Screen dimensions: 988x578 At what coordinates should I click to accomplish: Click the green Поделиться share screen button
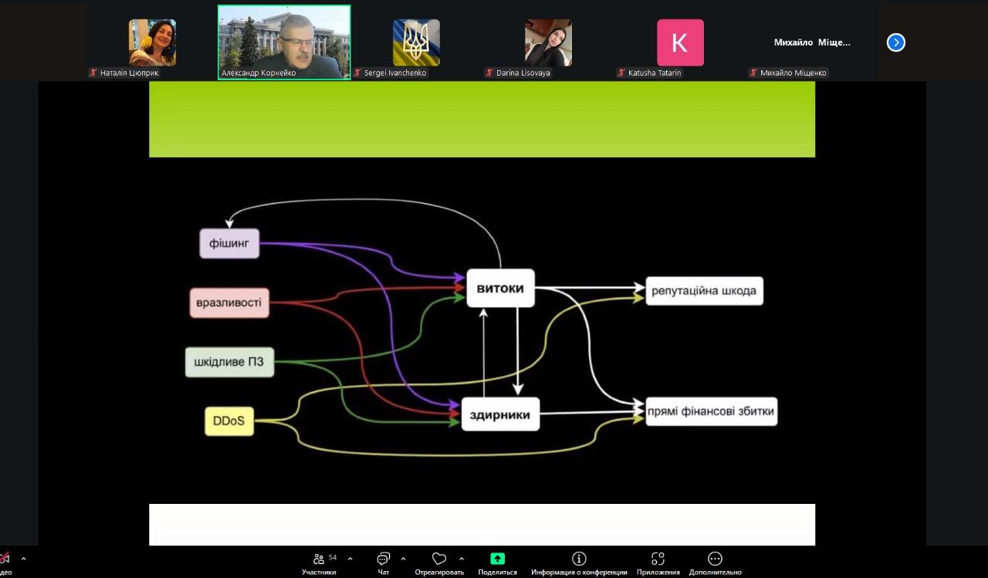click(497, 559)
